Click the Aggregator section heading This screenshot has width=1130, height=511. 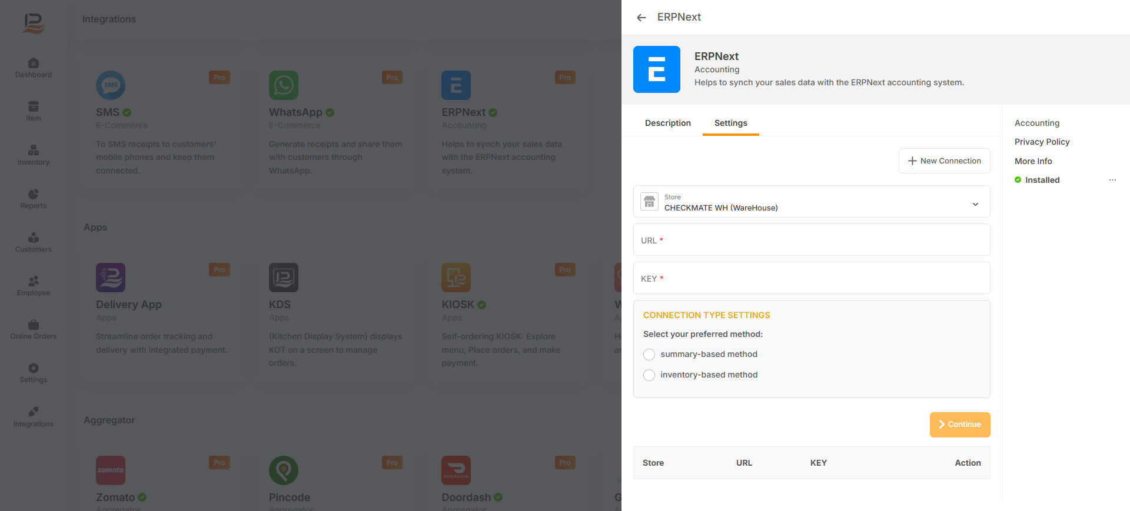[109, 420]
